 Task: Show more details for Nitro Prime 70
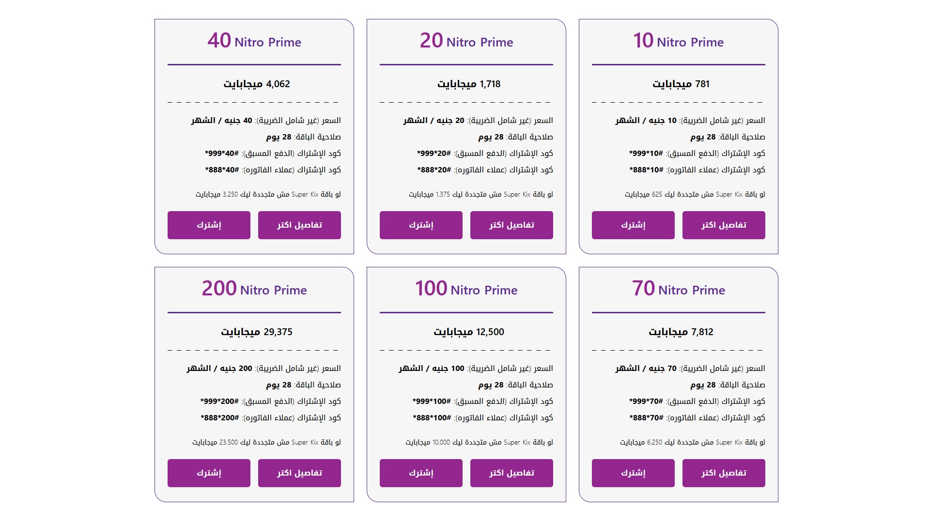[724, 473]
